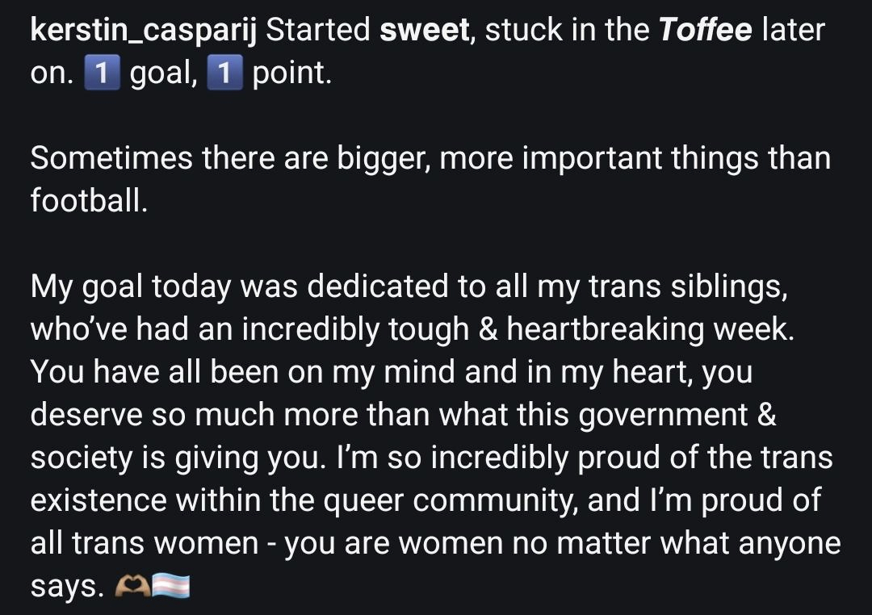This screenshot has height=615, width=872.
Task: Click the word "Started" after the username
Action: (x=317, y=31)
